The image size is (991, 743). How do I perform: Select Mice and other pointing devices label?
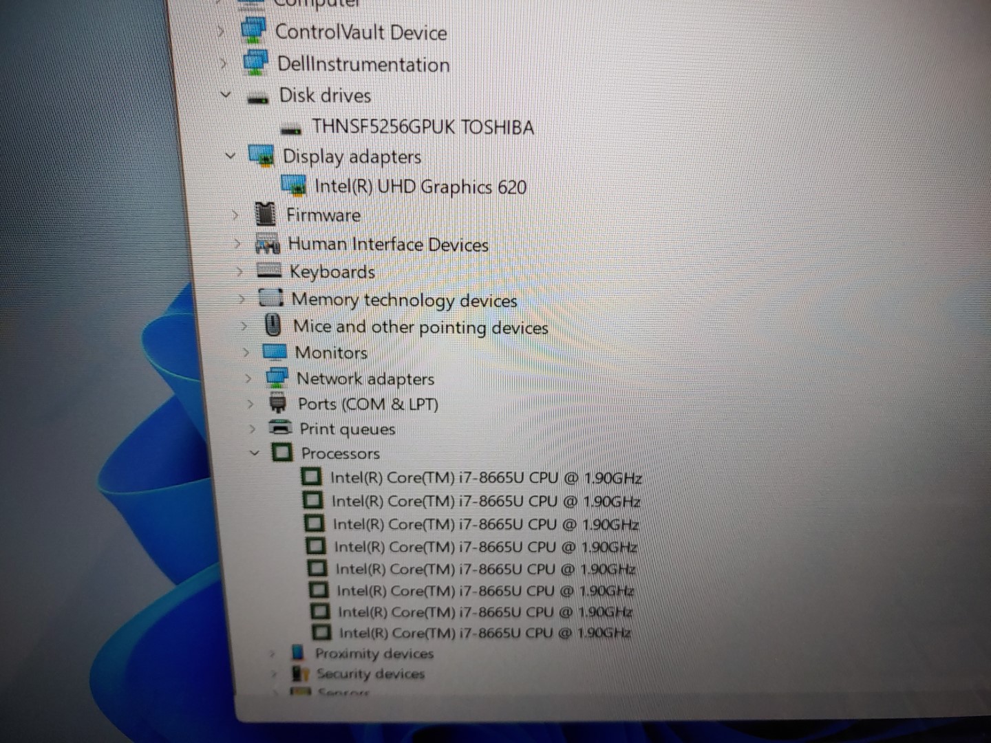coord(420,327)
